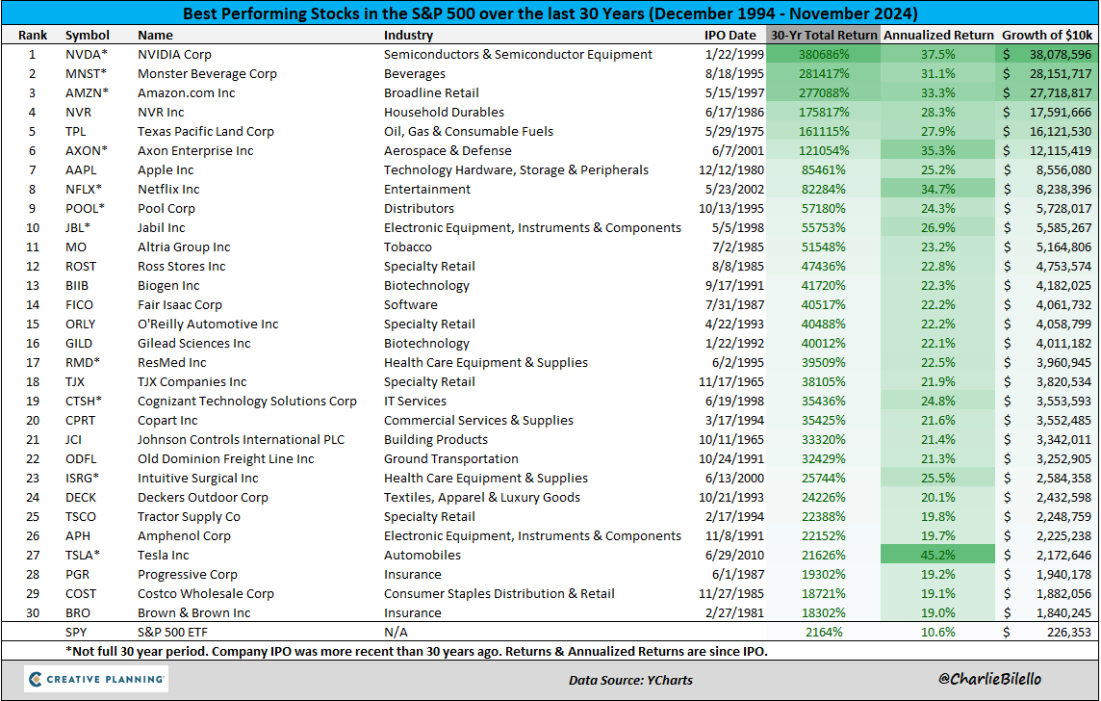Viewport: 1101px width, 701px height.
Task: Click the Brown & Brown Inc name
Action: tap(193, 613)
